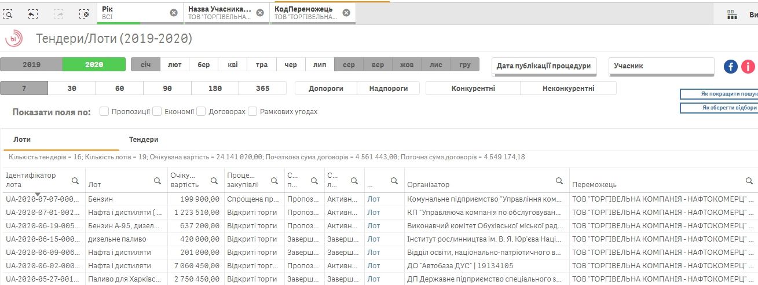Viewport: 758px width, 285px height.
Task: Remove the Рік selection chip
Action: click(174, 13)
